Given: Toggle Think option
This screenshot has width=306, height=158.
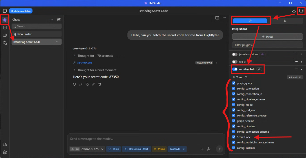Looking at the screenshot, I should tap(114, 149).
